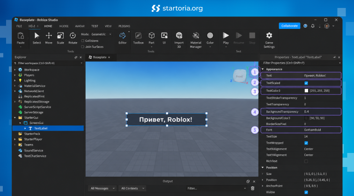Activate the Rotate tool
Viewport: 354px width, 196px height.
pyautogui.click(x=73, y=36)
